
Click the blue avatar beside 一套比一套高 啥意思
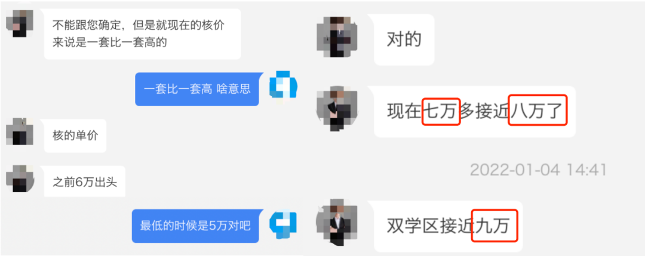point(283,86)
